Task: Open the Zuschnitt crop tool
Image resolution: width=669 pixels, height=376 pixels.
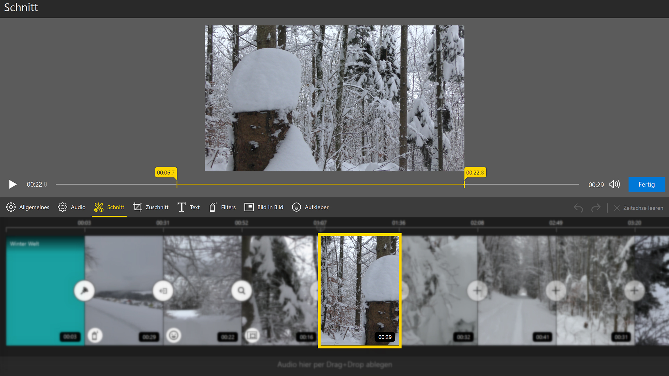Action: 151,207
